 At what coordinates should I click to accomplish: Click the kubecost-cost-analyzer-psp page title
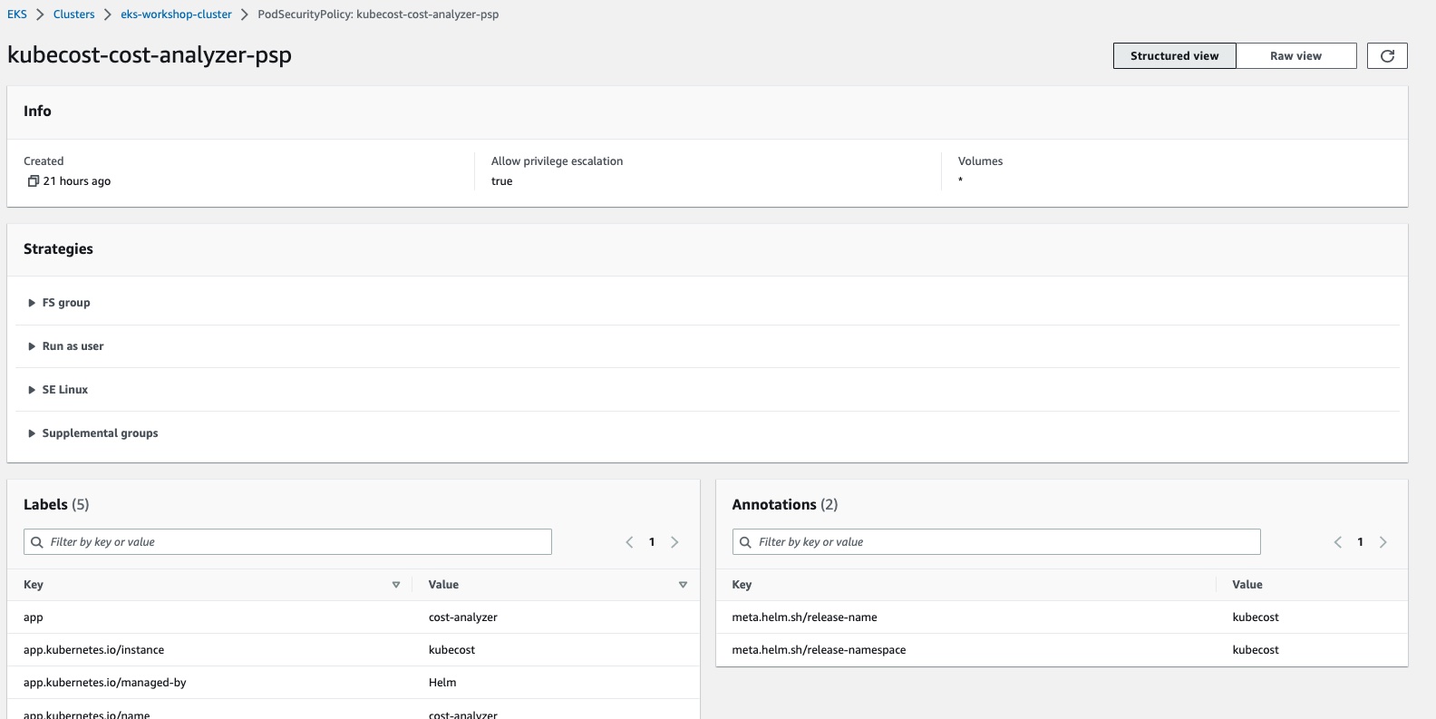coord(150,55)
